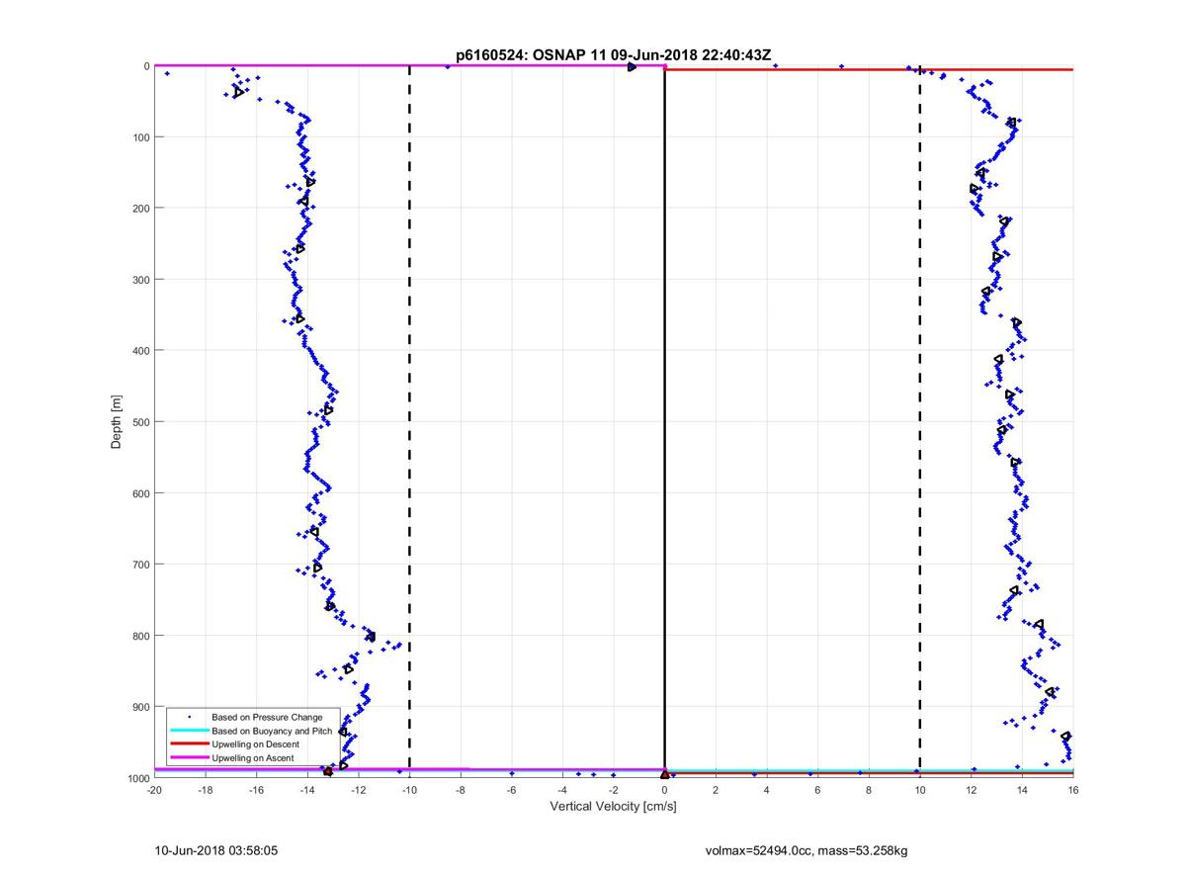Click the x-axis tick label -10
This screenshot has height=875, width=1186.
[x=409, y=790]
